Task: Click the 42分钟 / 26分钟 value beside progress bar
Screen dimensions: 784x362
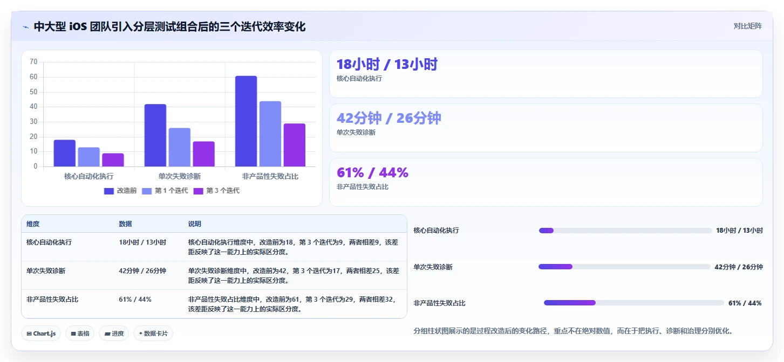Action: click(x=739, y=267)
